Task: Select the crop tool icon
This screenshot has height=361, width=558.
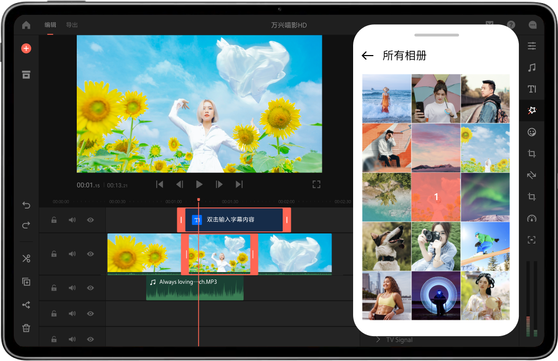Action: pyautogui.click(x=532, y=154)
